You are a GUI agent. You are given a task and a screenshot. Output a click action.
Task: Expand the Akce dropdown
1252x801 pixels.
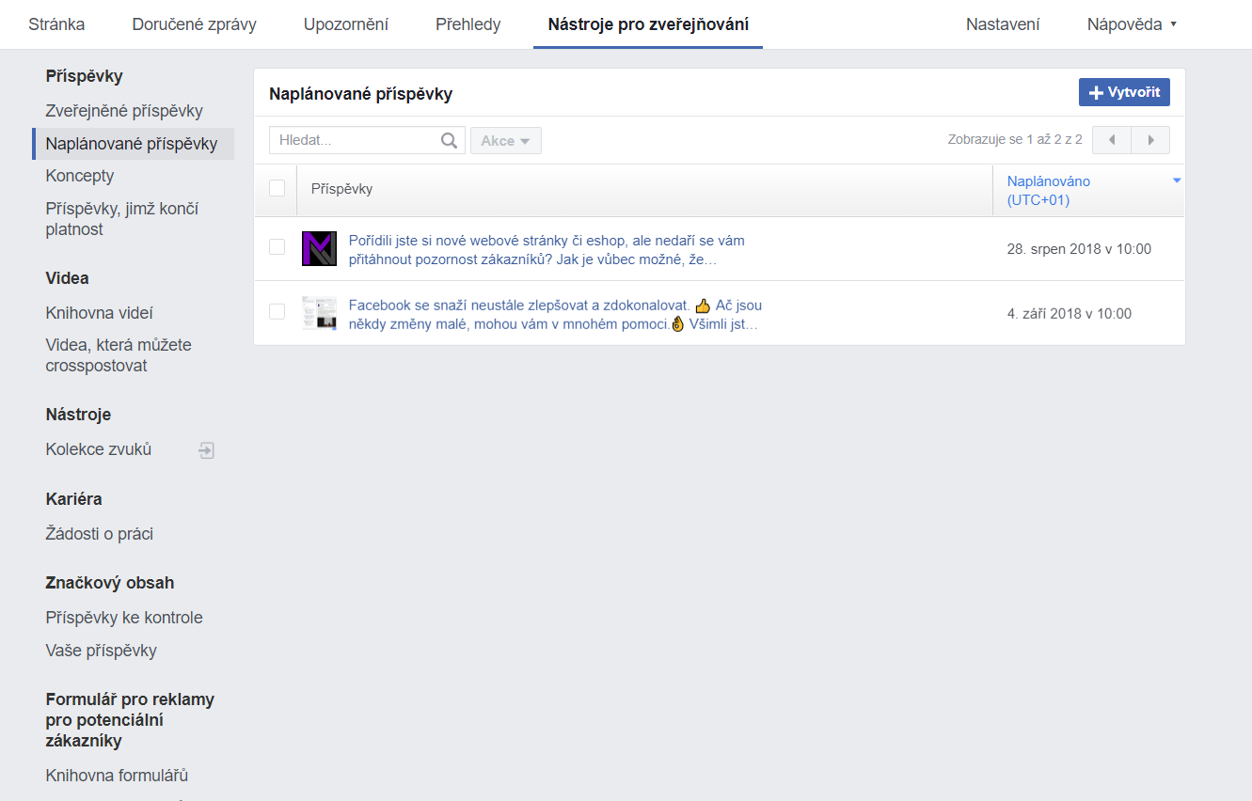506,141
